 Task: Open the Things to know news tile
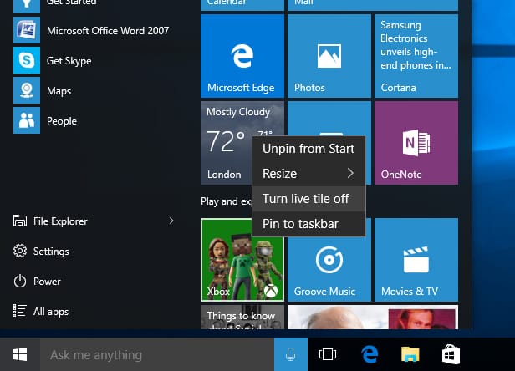242,318
